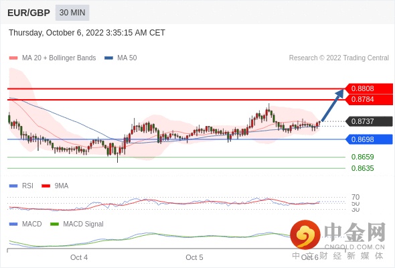This screenshot has height=268, width=395.
Task: Click the RSI blue legend swatch
Action: pos(13,186)
